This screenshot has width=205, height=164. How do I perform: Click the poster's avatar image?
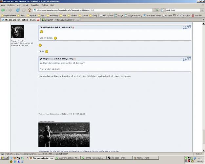[17, 31]
